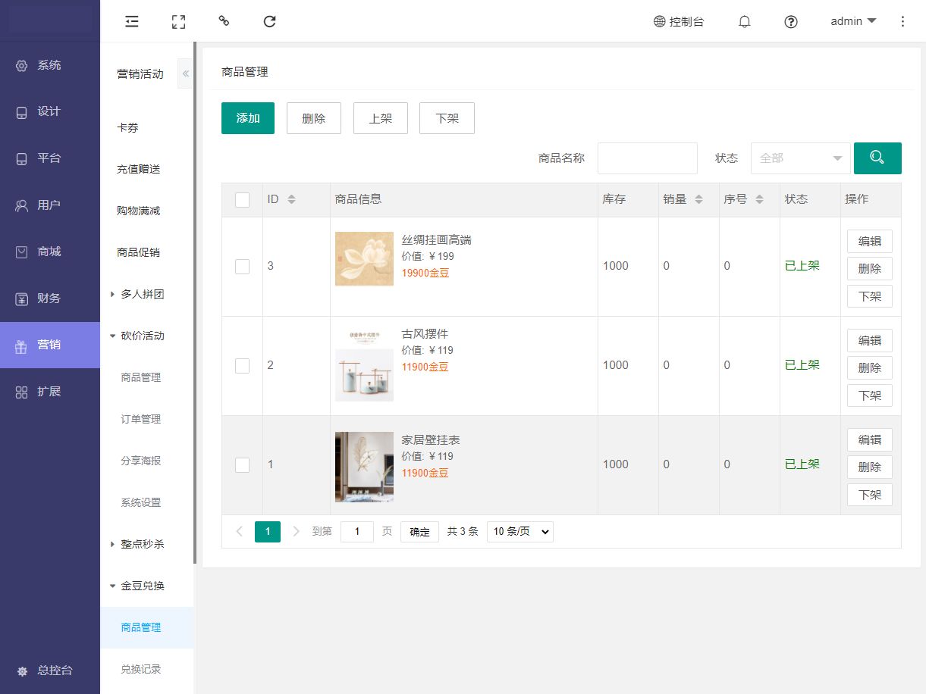
Task: Click the 商品名称 search input field
Action: (x=647, y=158)
